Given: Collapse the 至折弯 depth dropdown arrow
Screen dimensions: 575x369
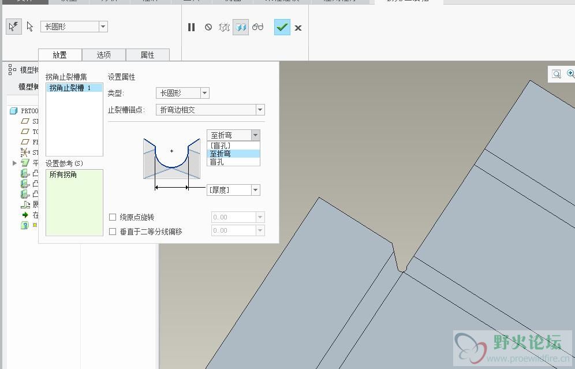Looking at the screenshot, I should point(256,135).
